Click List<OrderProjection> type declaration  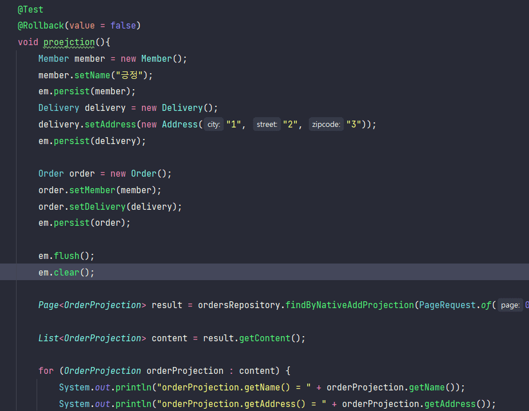point(92,338)
